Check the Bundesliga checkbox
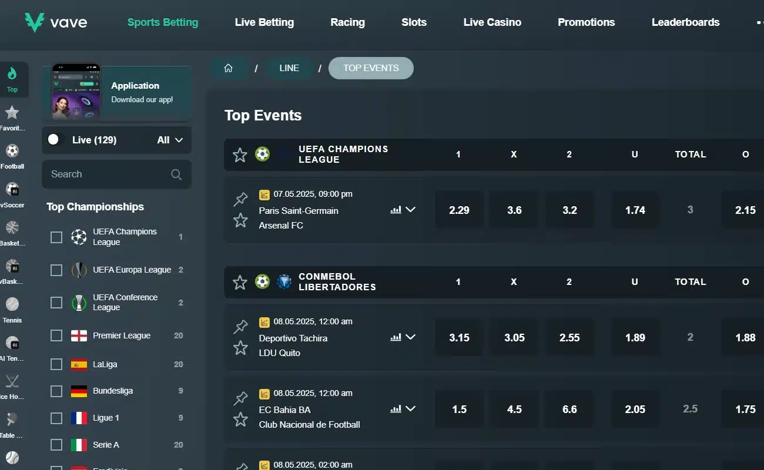 coord(56,391)
